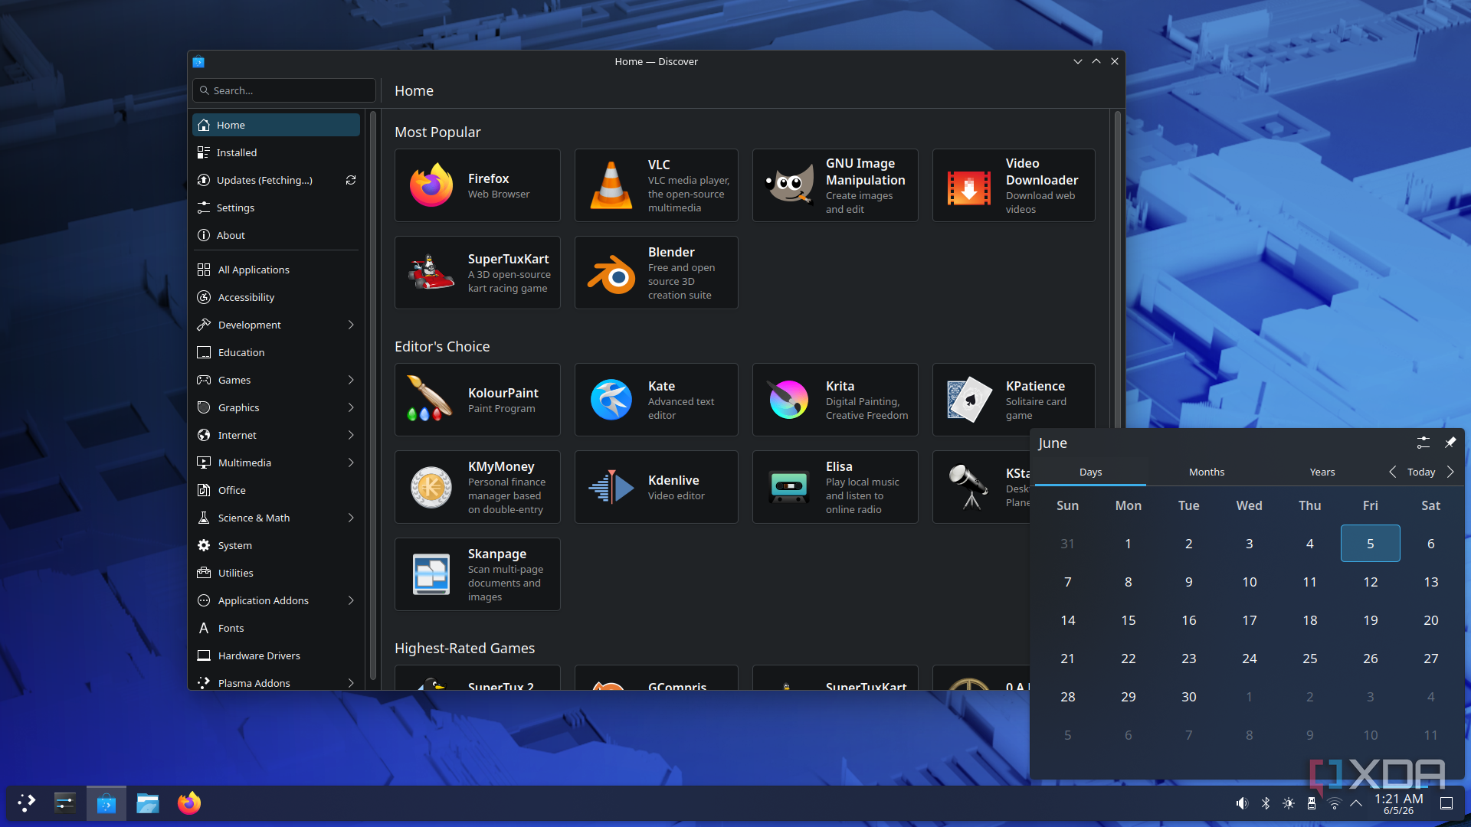Open the KolourPaint brush icon
1471x827 pixels.
point(430,399)
